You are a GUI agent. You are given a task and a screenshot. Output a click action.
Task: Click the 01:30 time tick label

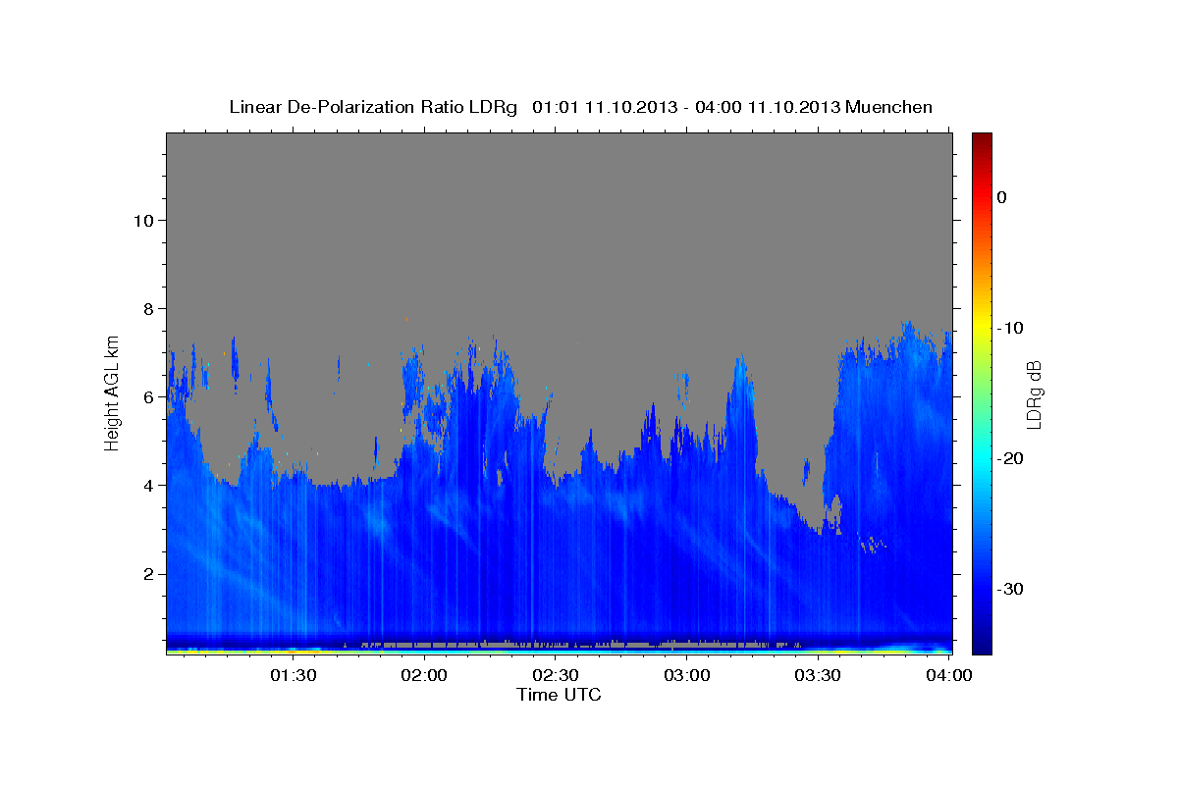(294, 676)
